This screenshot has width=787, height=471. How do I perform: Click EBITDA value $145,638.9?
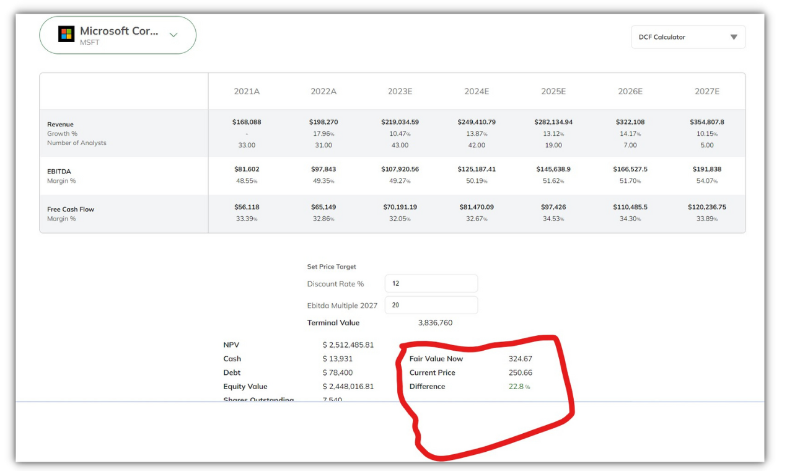coord(553,169)
